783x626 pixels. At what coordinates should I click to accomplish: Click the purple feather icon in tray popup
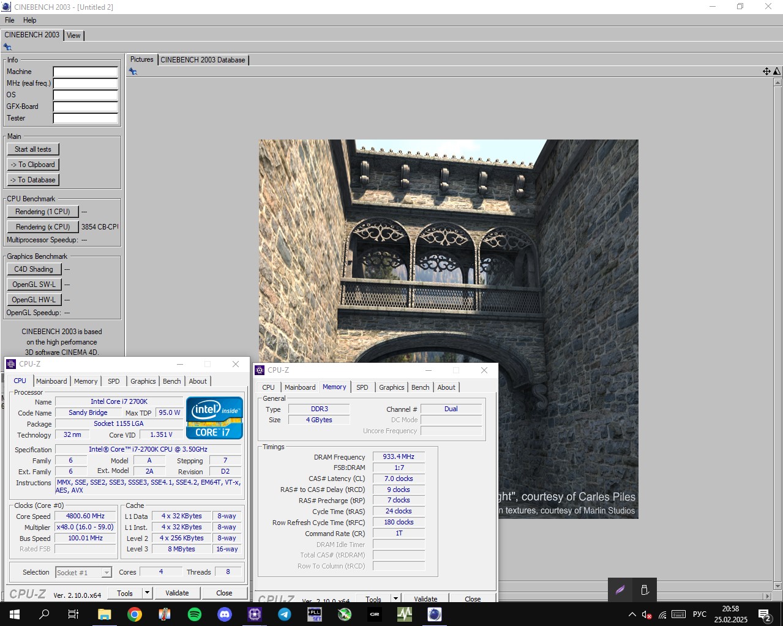pyautogui.click(x=620, y=590)
